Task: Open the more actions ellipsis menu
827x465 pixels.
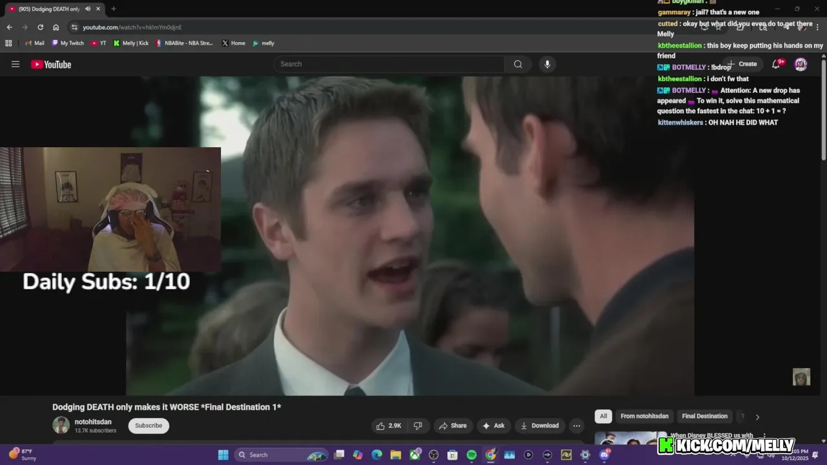Action: click(576, 426)
